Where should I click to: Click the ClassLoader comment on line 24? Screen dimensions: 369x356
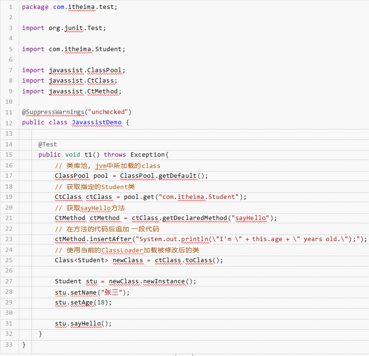(127, 250)
